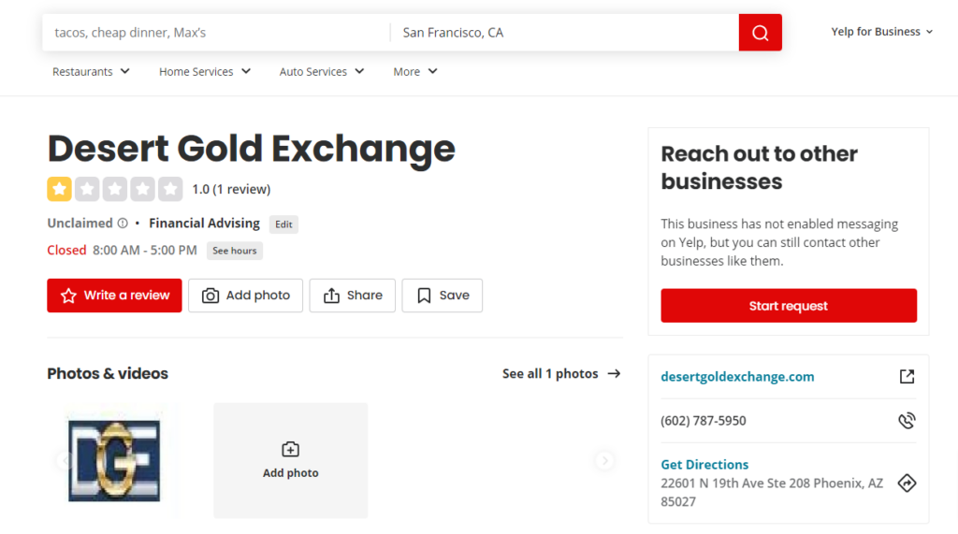Open See all 1 photos link
958x534 pixels.
tap(561, 373)
